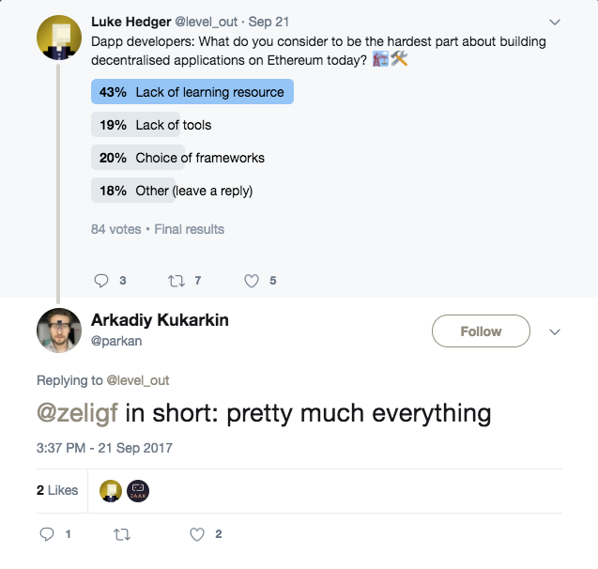Reply to Arkadiy Kukarkin's tweet
Image resolution: width=598 pixels, height=569 pixels.
click(47, 534)
